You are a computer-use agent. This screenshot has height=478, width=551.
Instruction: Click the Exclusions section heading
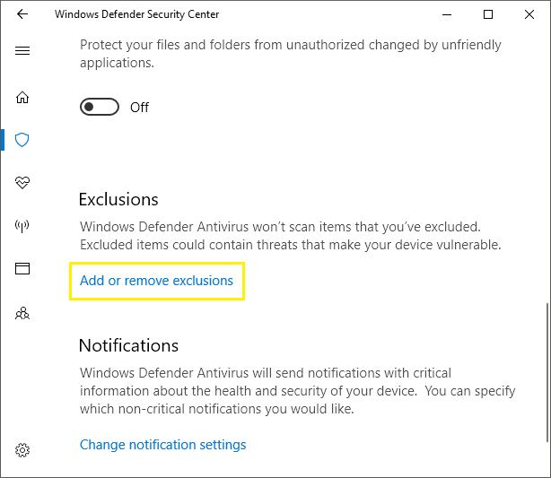pos(118,199)
